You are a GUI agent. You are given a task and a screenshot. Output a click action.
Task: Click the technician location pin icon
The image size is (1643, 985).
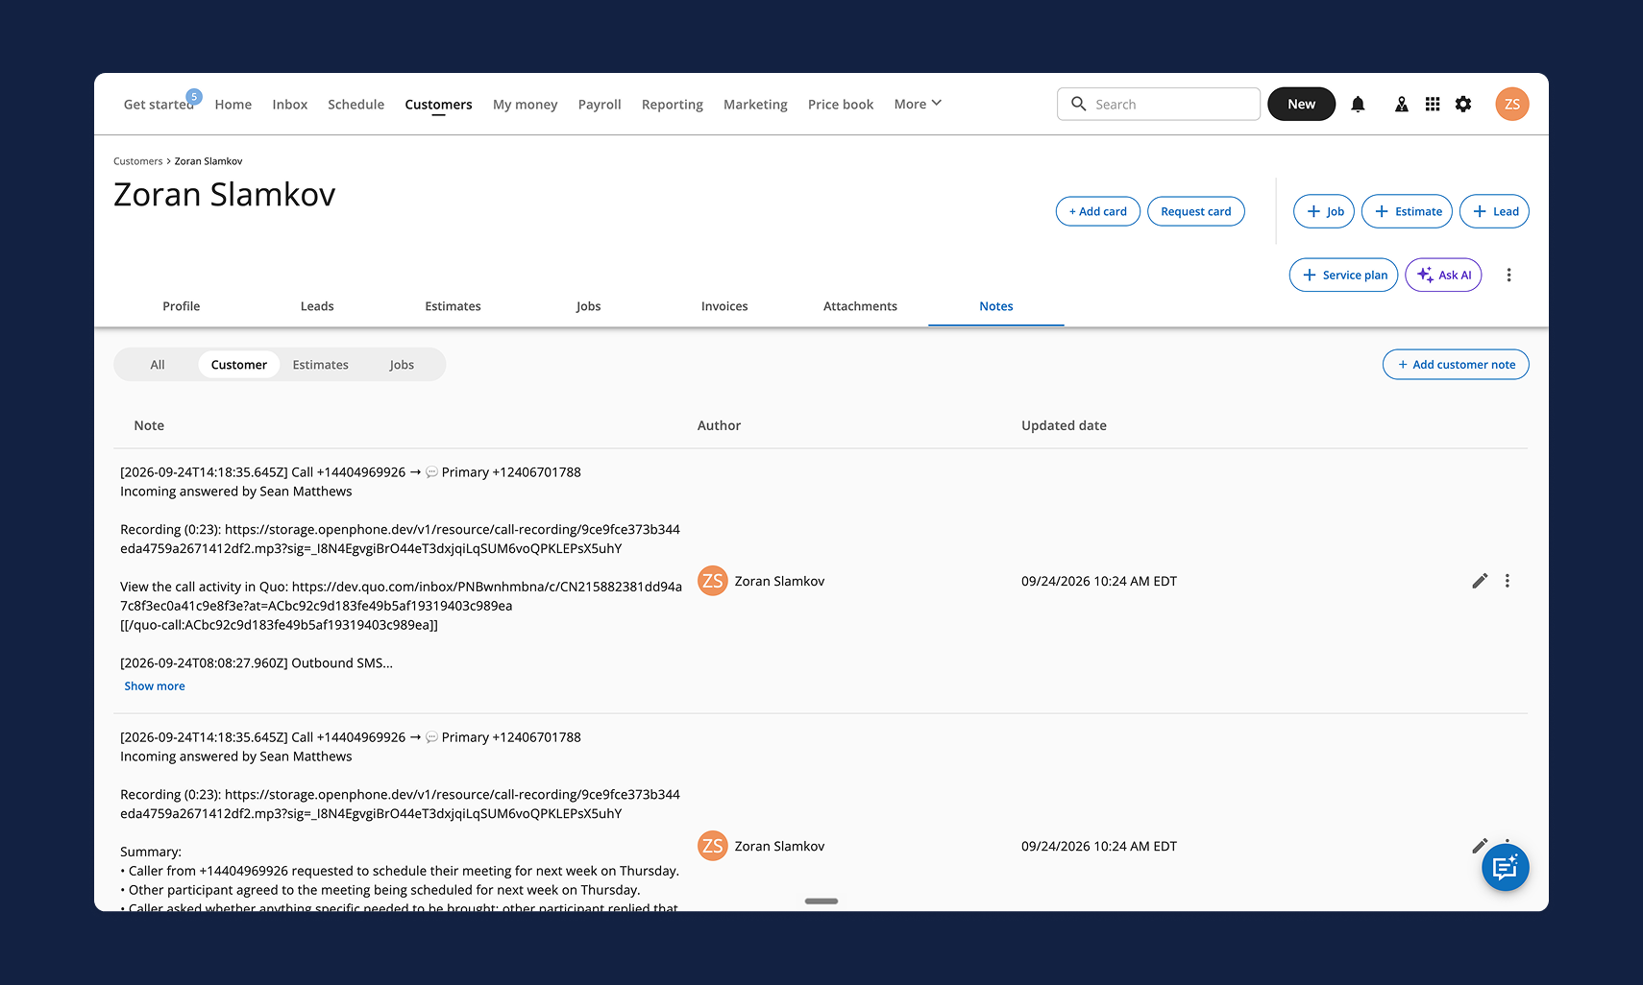point(1402,104)
